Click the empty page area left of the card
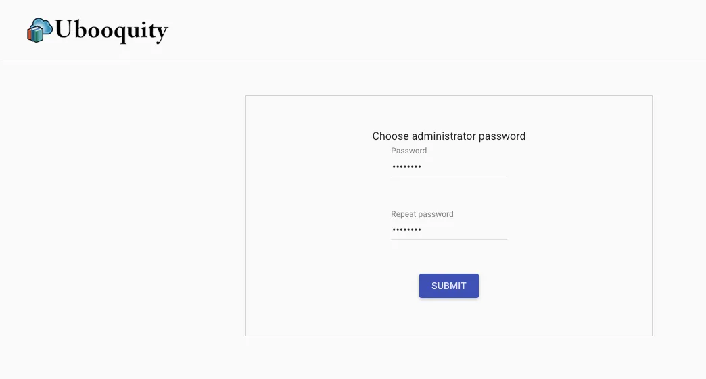Screen dimensions: 706x379 click(x=122, y=216)
